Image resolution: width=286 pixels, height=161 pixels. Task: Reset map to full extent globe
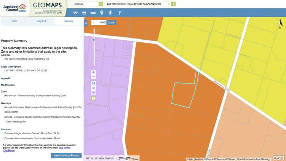[93, 84]
